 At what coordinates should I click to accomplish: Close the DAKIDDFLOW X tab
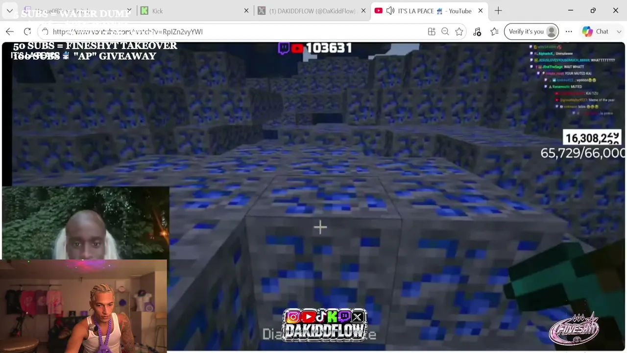click(363, 11)
